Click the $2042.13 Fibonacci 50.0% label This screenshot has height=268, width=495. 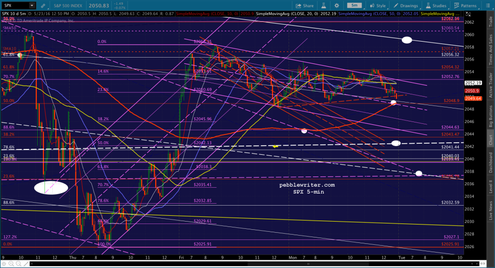(x=203, y=143)
